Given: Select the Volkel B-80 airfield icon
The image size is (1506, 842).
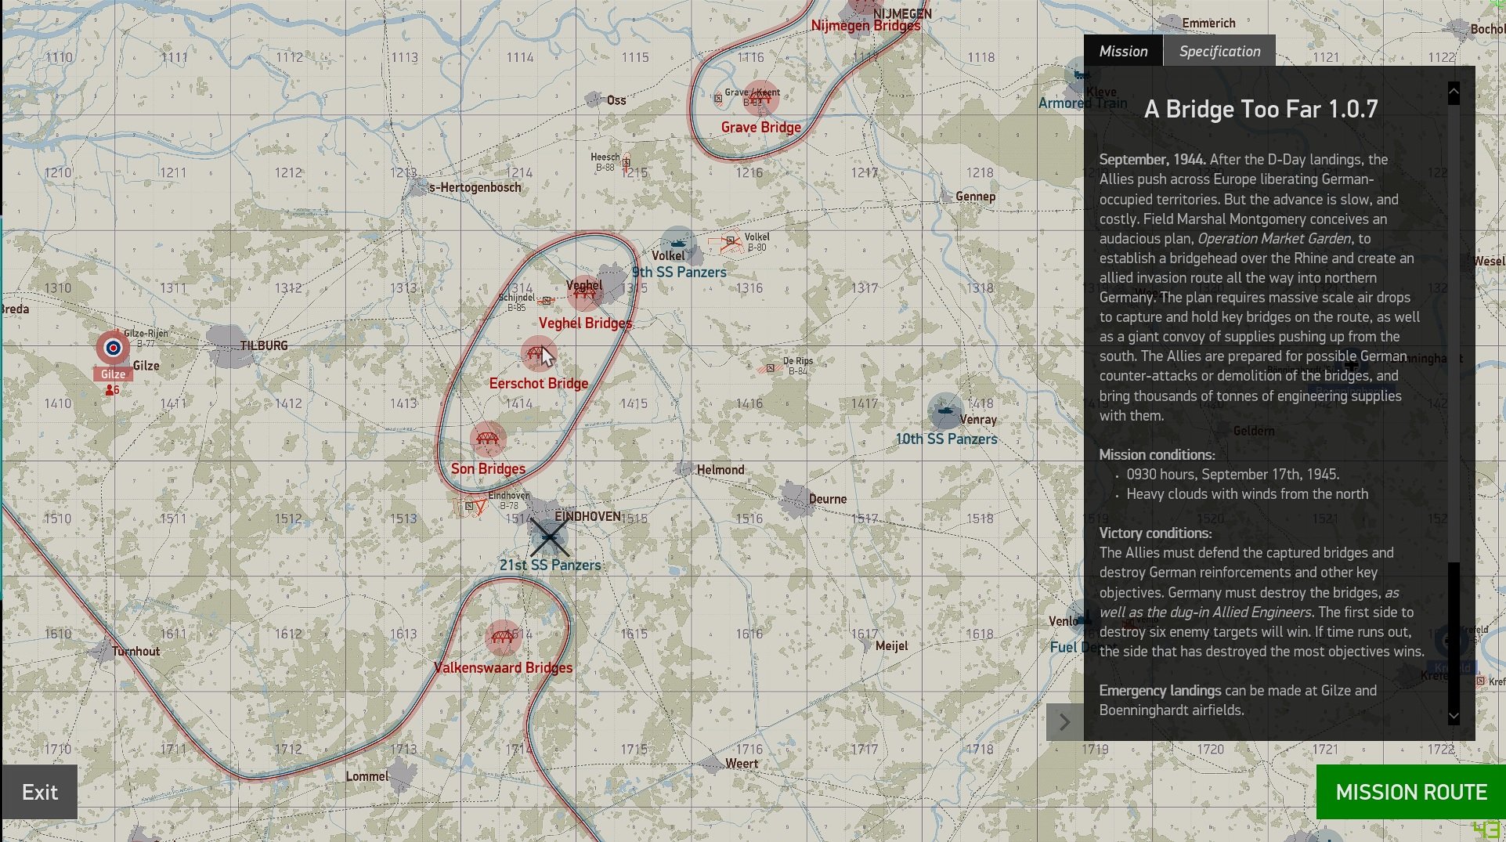Looking at the screenshot, I should [x=728, y=242].
